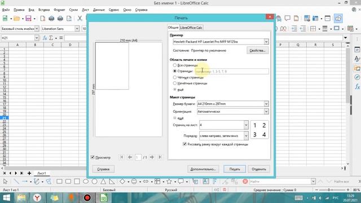Open the 'Вставка' menu
The width and height of the screenshot is (361, 203).
[44, 10]
